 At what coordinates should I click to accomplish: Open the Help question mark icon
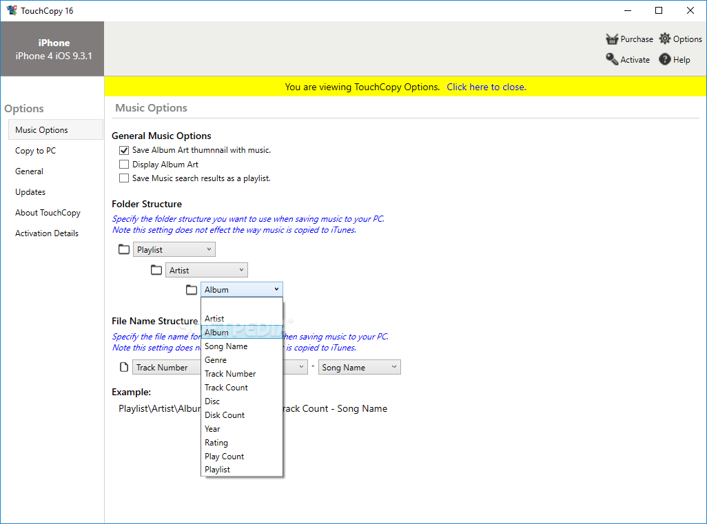click(664, 59)
